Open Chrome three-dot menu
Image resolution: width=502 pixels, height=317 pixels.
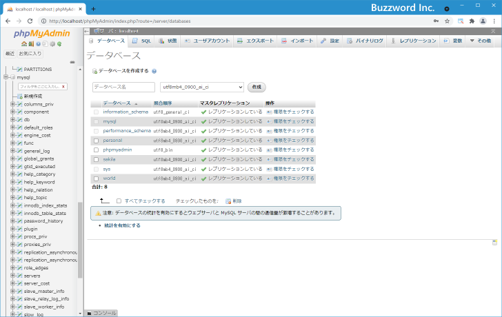(x=494, y=21)
